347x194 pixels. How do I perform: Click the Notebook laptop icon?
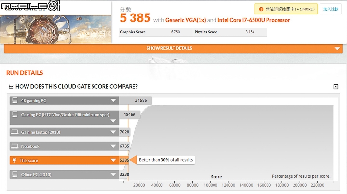[15, 146]
